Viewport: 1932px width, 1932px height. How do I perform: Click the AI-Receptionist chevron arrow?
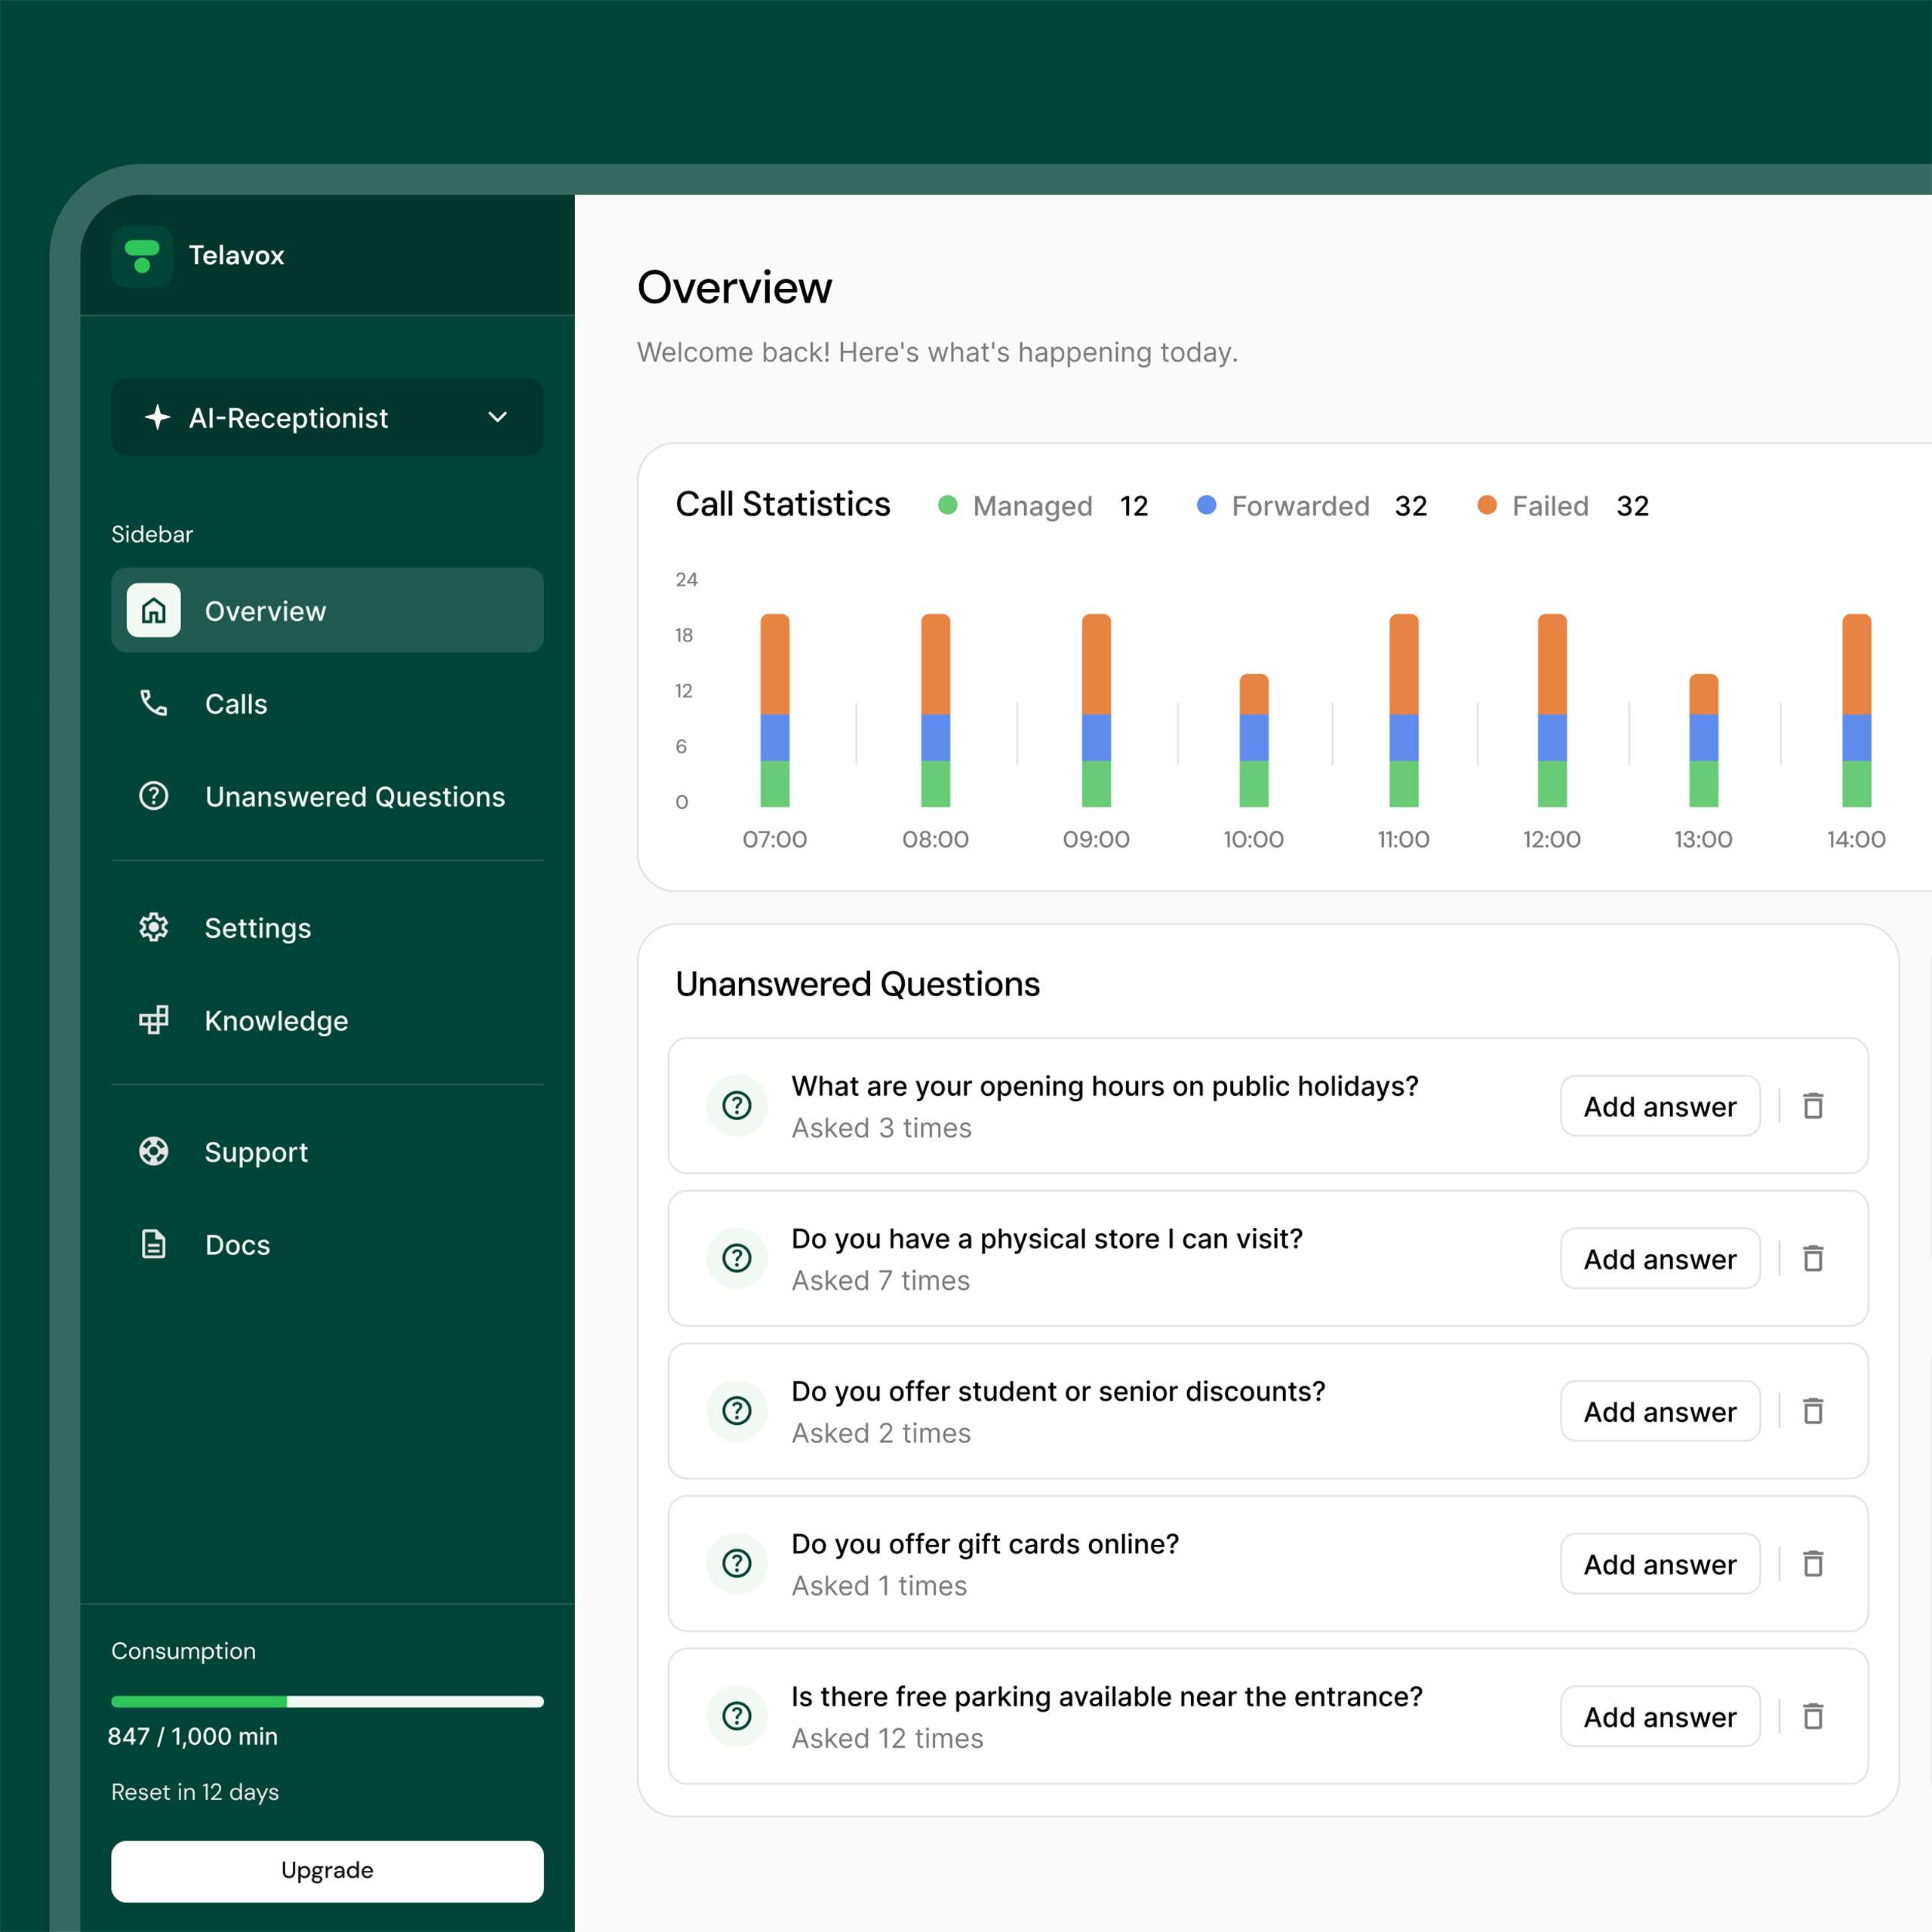pyautogui.click(x=497, y=417)
